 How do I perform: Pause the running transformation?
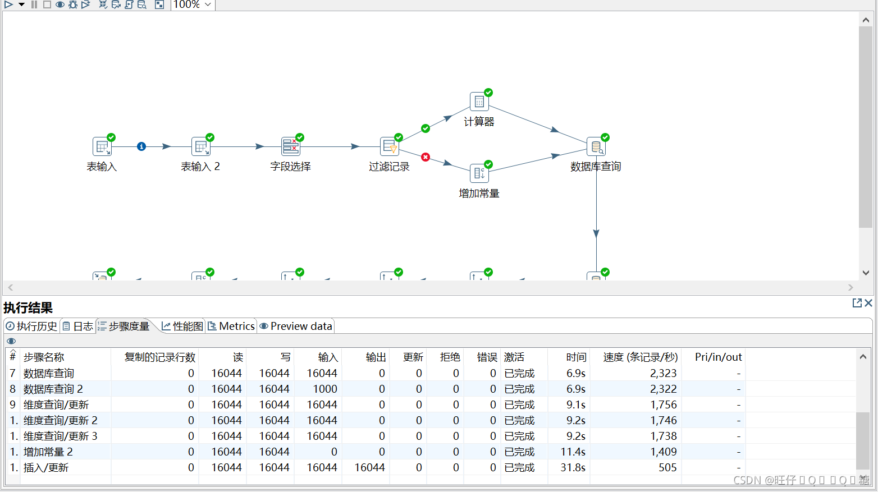click(x=34, y=4)
